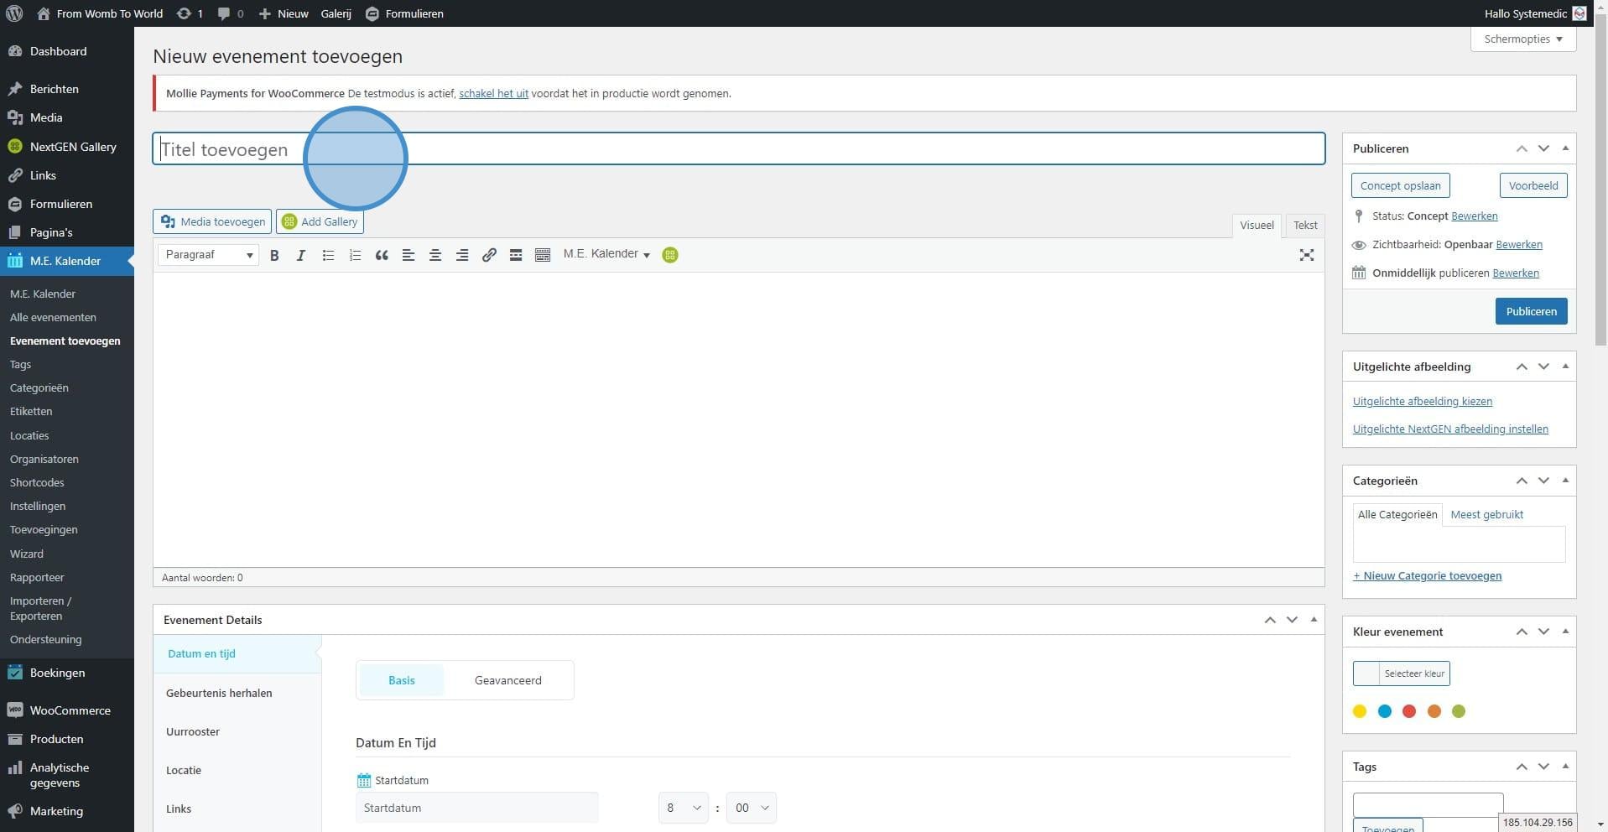
Task: Collapse the Kleur evenement panel
Action: 1565,632
